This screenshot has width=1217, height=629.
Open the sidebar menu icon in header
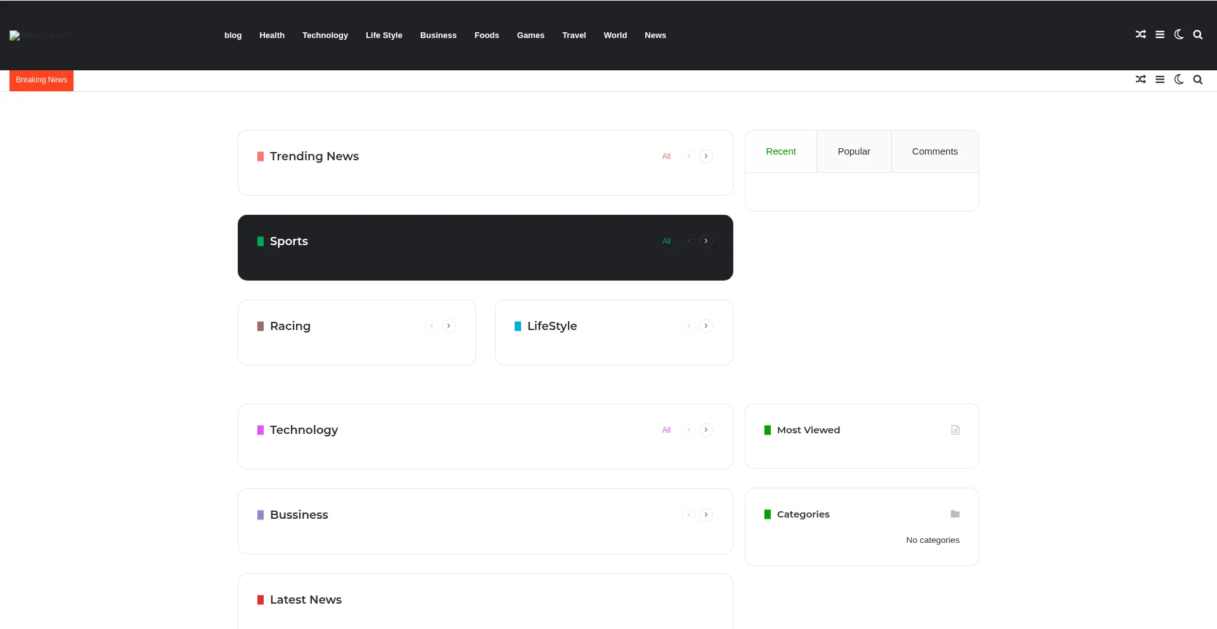[1159, 35]
